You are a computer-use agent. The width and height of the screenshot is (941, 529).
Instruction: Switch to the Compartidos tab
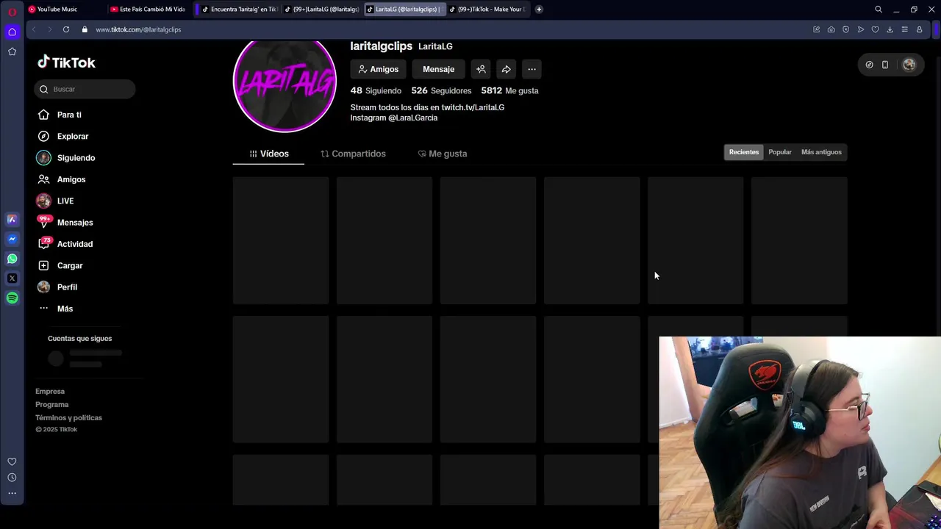[353, 154]
